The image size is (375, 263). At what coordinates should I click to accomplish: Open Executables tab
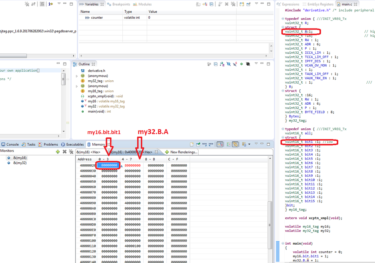tap(72, 144)
